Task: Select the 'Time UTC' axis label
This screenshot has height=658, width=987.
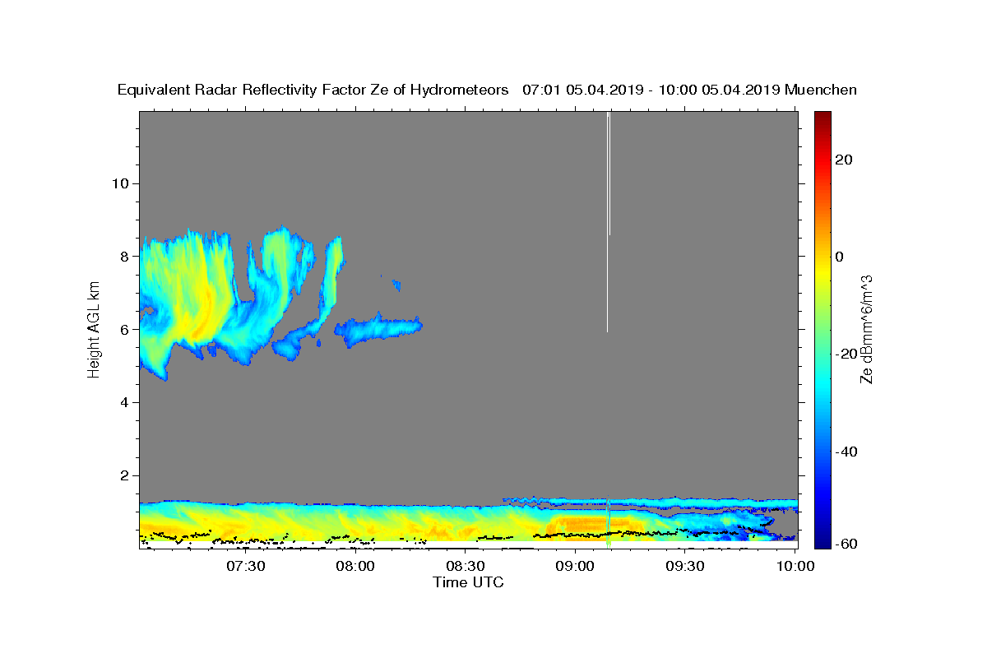Action: [468, 582]
